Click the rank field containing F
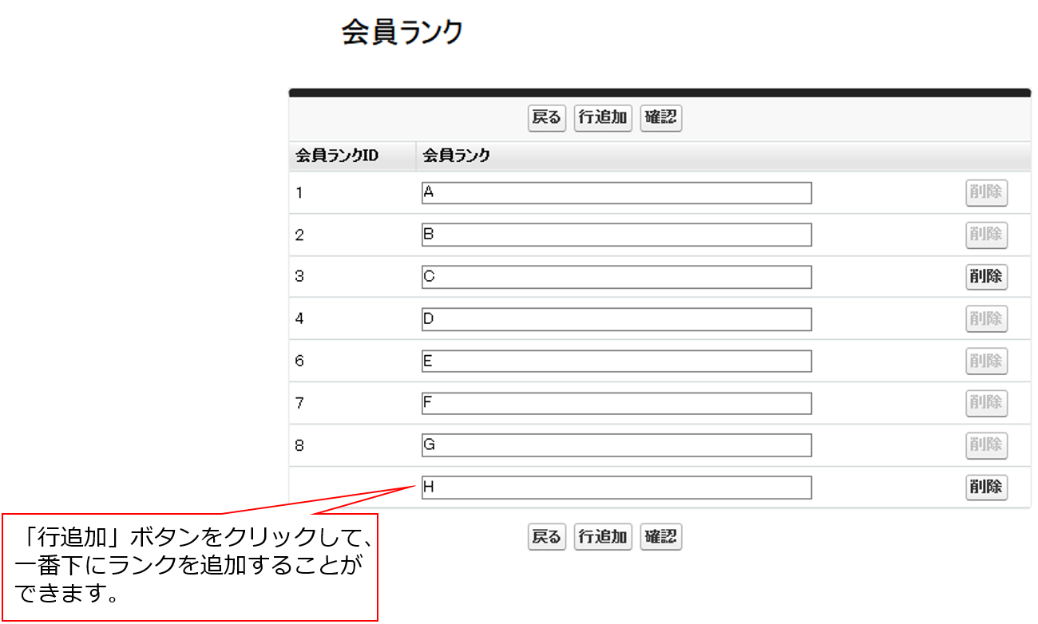This screenshot has height=624, width=1038. [x=616, y=403]
